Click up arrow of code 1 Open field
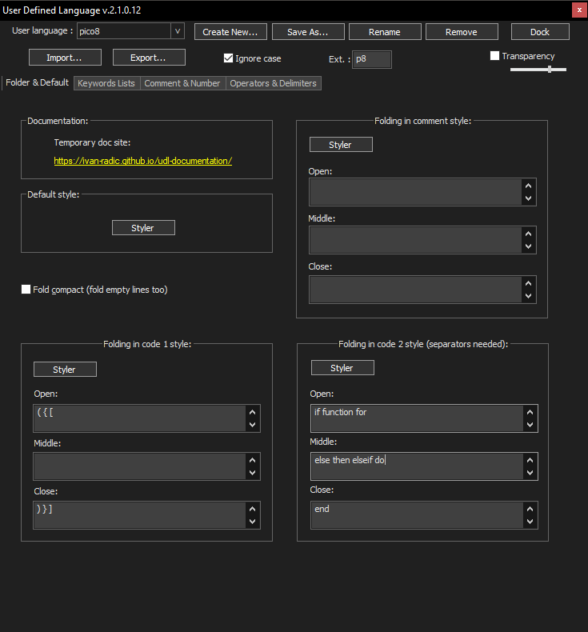 coord(252,412)
